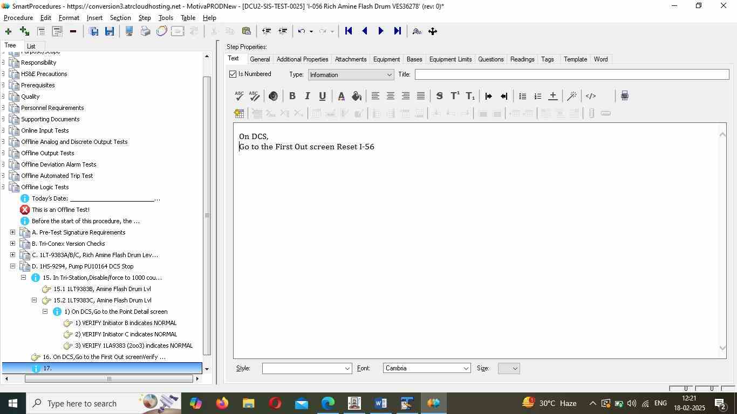The height and width of the screenshot is (414, 737).
Task: Open fill bucket highlight color
Action: pos(356,96)
